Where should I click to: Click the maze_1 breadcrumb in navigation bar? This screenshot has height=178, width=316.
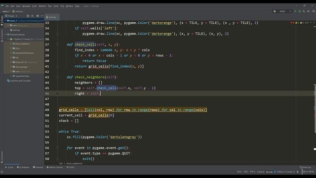coord(6,11)
